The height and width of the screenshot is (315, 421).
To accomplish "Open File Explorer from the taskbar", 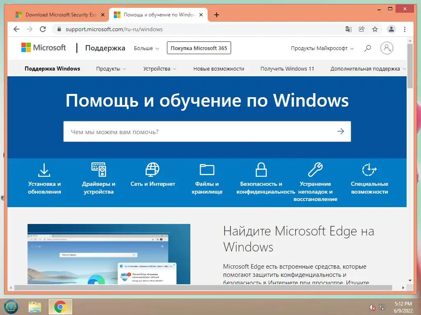I will tap(35, 307).
